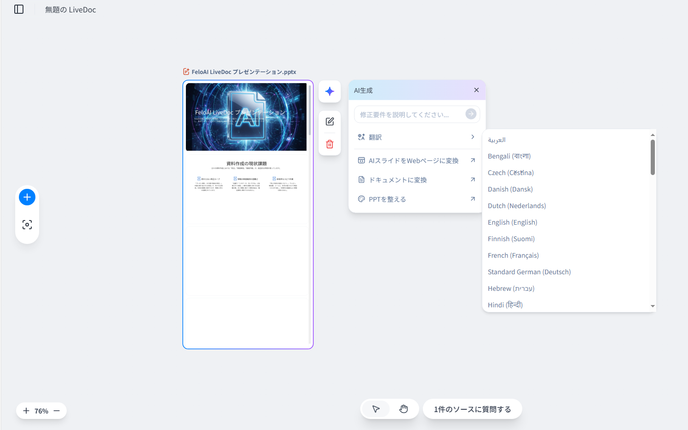Click the blue plus add button
688x430 pixels.
[x=27, y=197]
